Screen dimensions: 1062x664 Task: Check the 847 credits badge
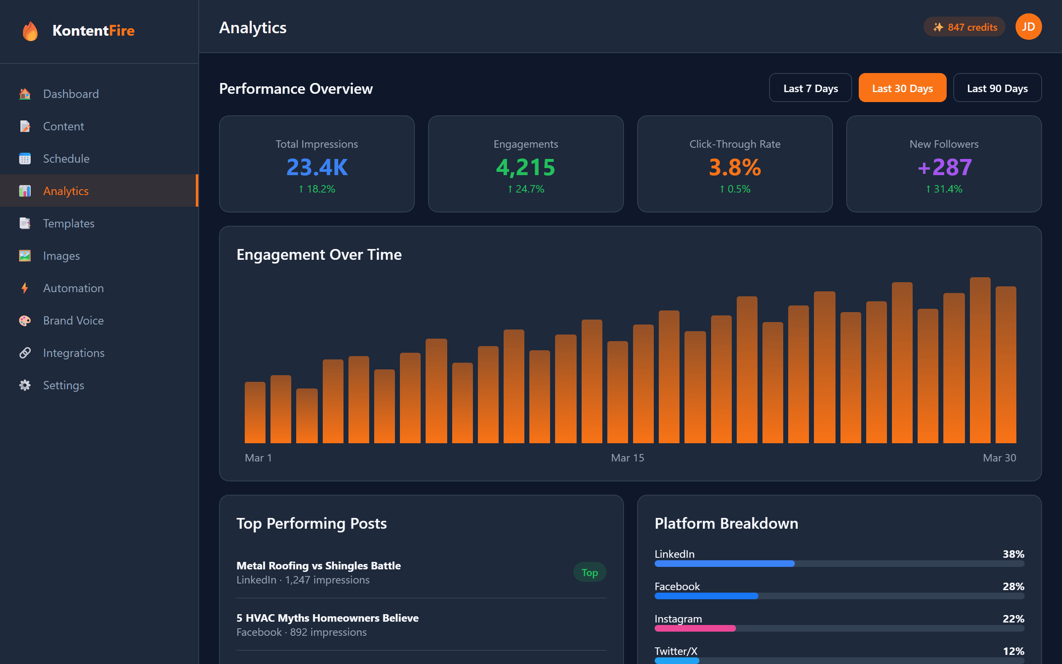(x=964, y=26)
